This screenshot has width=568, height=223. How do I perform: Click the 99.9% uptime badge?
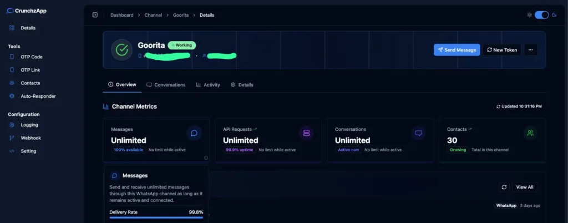[240, 150]
